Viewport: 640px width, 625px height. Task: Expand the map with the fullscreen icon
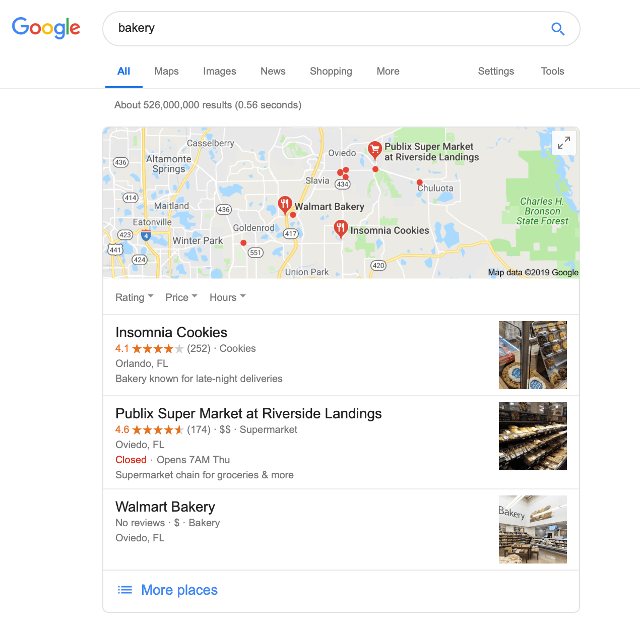point(564,143)
